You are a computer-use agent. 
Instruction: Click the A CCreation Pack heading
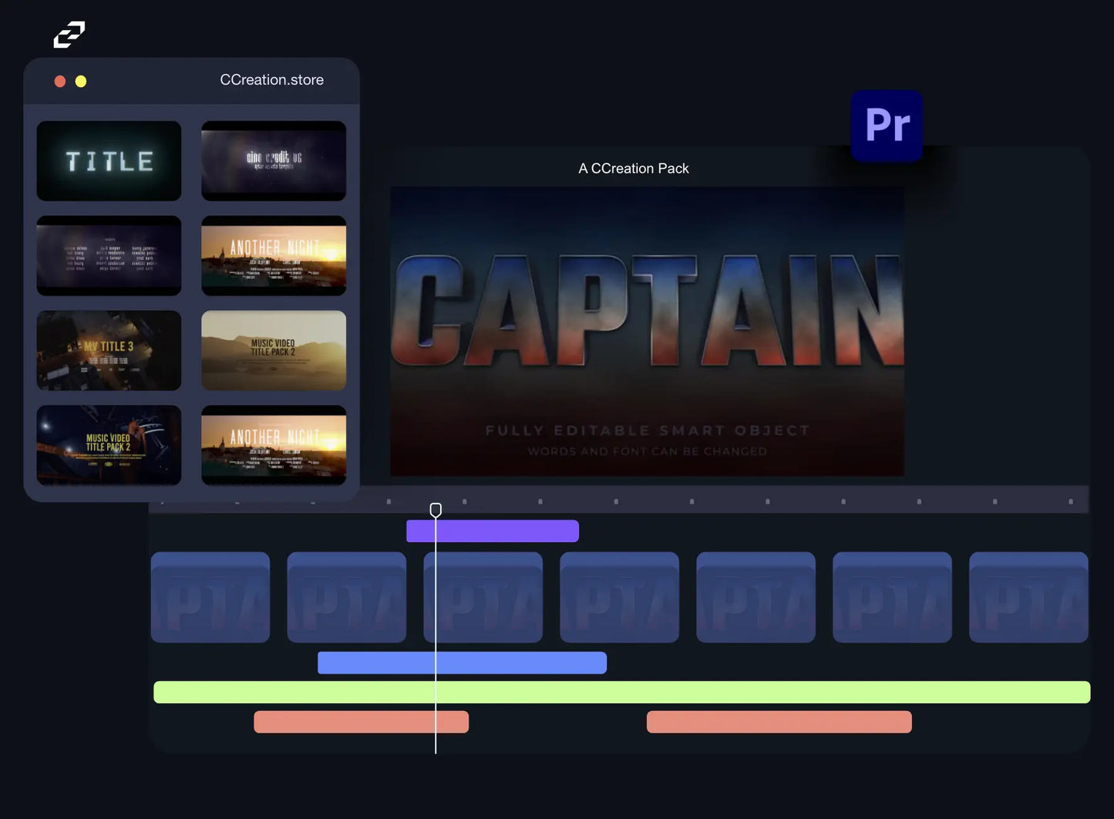(633, 168)
